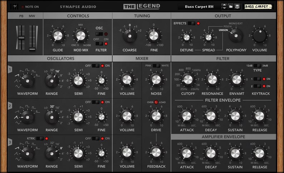The image size is (284, 173).
Task: Toggle the Pink/White noise switch
Action: pyautogui.click(x=156, y=66)
